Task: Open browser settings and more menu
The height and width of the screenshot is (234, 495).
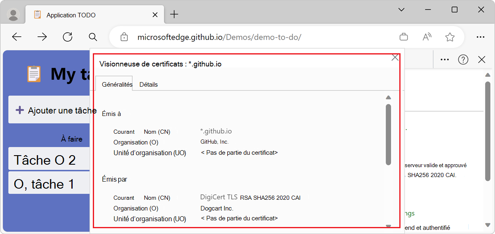Action: coord(481,37)
